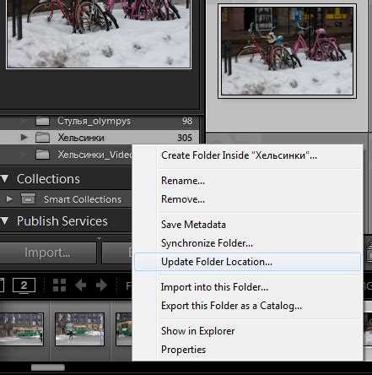Expand the Хельсинки folder triangle
Image resolution: width=372 pixels, height=375 pixels.
pyautogui.click(x=24, y=138)
